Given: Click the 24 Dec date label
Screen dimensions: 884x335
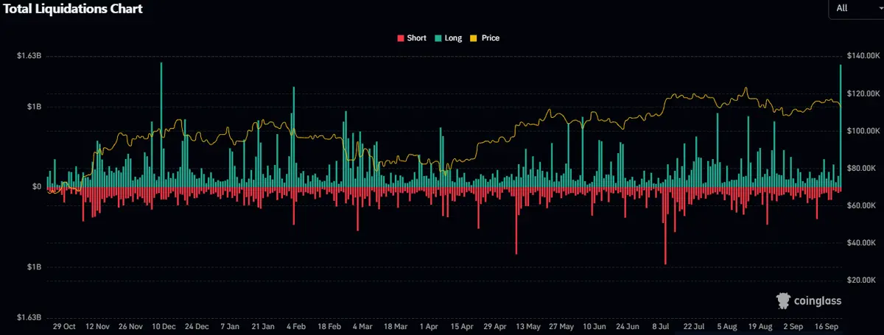Looking at the screenshot, I should tap(197, 325).
